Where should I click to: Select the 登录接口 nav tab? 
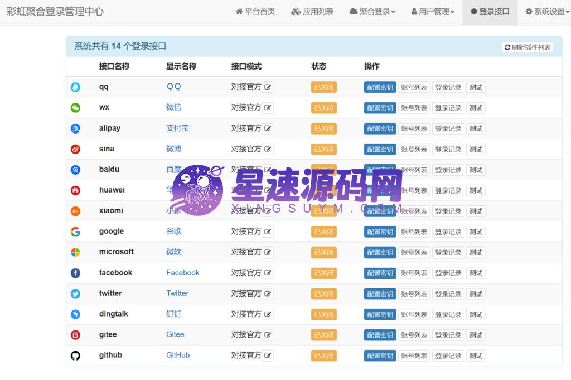coord(490,12)
